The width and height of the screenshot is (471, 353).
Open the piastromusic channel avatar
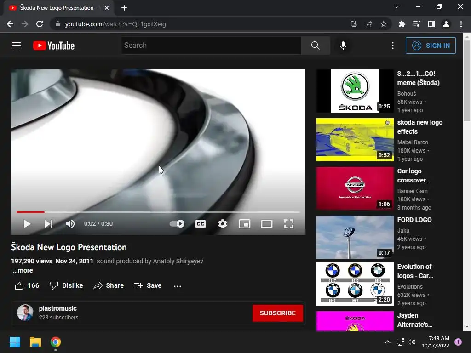pyautogui.click(x=25, y=313)
